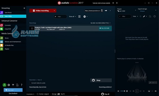This screenshot has height=96, width=159.
Task: Click the film thumbnail of the recording
Action: coord(32,28)
